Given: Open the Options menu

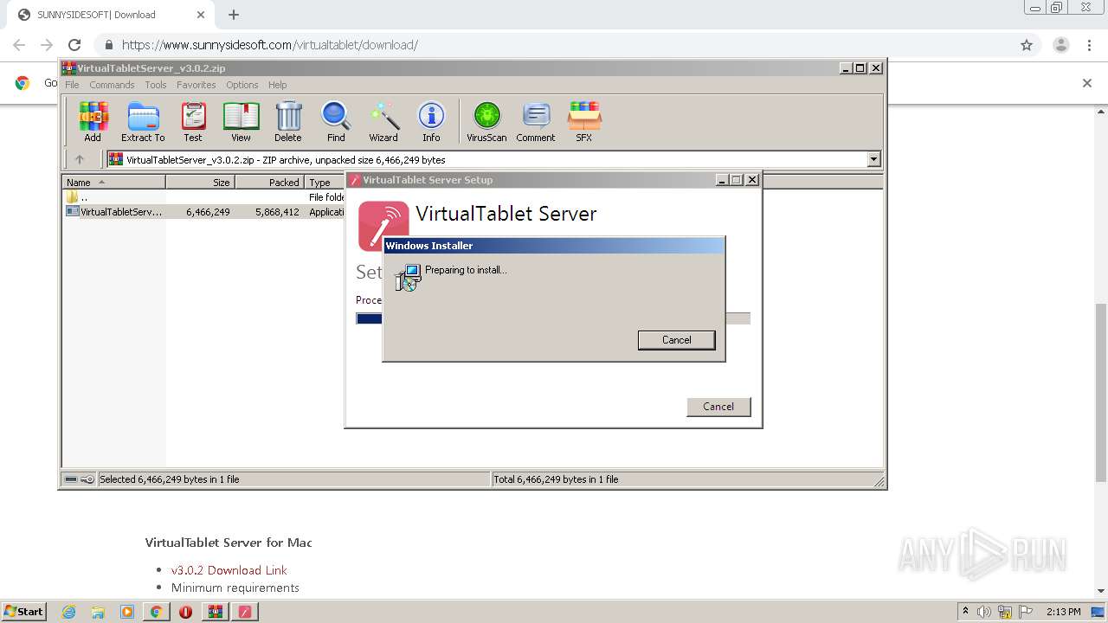Looking at the screenshot, I should click(x=242, y=85).
